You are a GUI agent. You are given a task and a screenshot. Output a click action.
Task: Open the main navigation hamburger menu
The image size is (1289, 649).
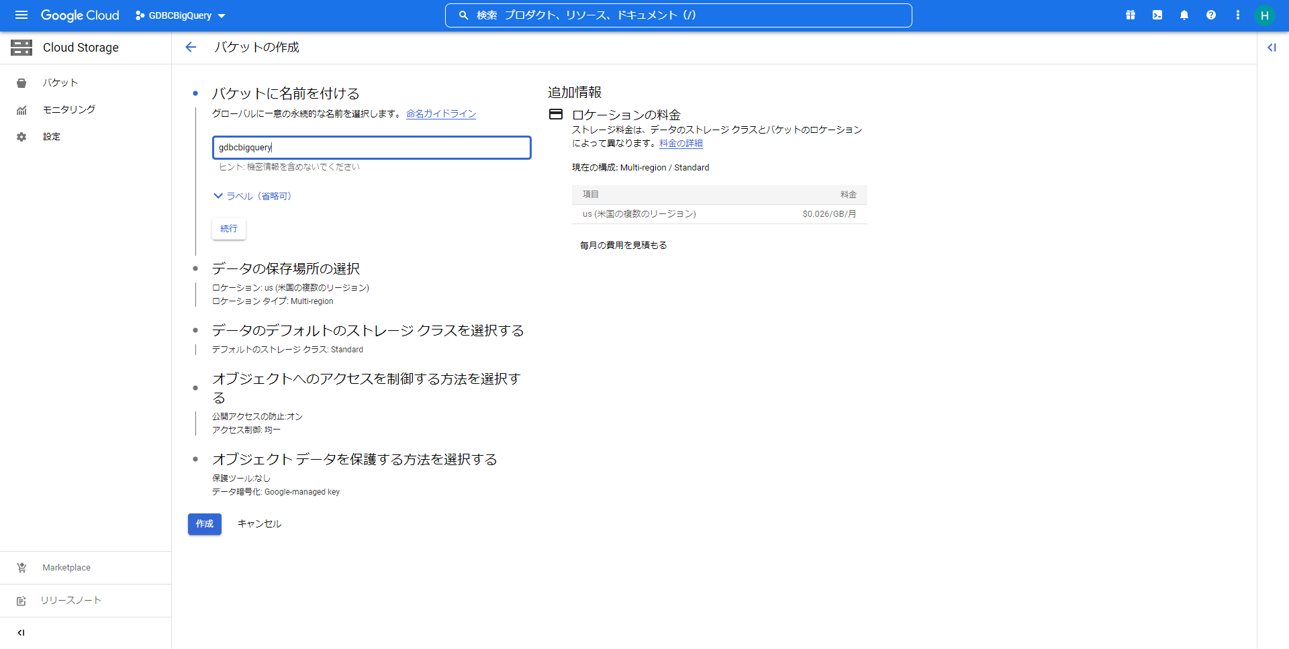point(21,15)
